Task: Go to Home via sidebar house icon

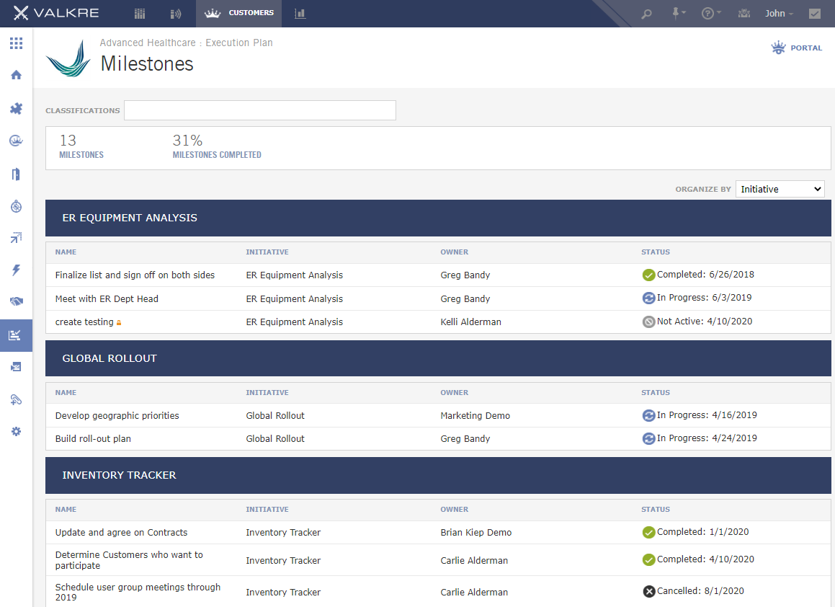Action: [16, 75]
